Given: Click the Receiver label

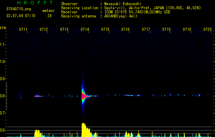Looking at the screenshot, I should point(69,12).
